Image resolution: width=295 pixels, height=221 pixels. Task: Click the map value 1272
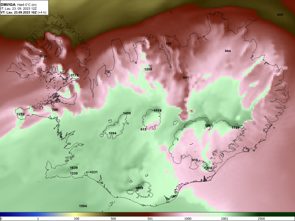point(21,114)
